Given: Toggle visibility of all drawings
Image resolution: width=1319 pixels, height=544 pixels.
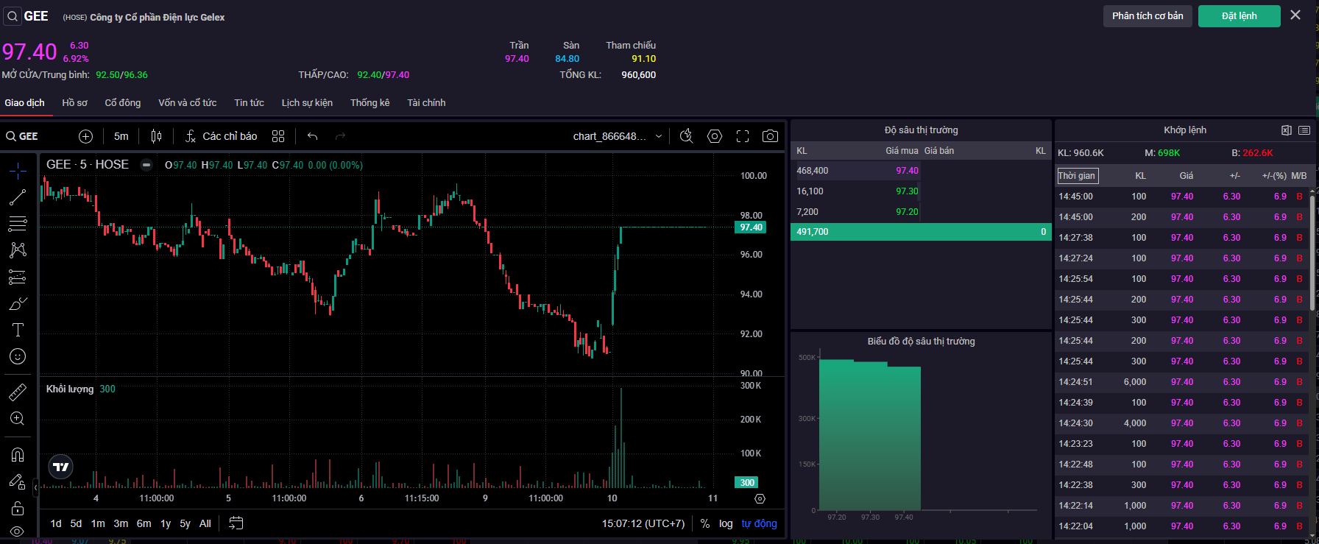Looking at the screenshot, I should pyautogui.click(x=18, y=531).
